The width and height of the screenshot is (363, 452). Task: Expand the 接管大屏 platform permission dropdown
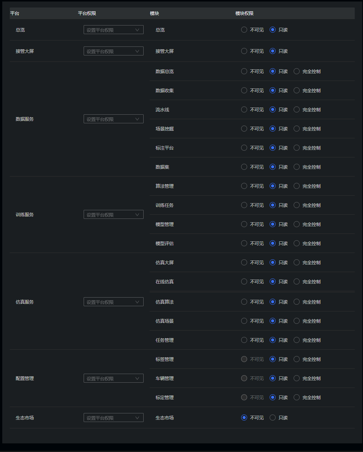(113, 51)
